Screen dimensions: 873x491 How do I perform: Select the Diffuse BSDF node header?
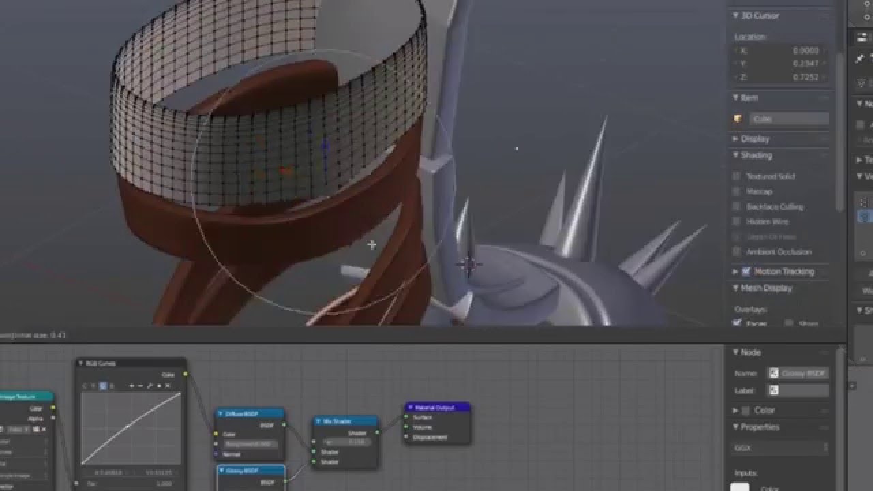click(250, 413)
